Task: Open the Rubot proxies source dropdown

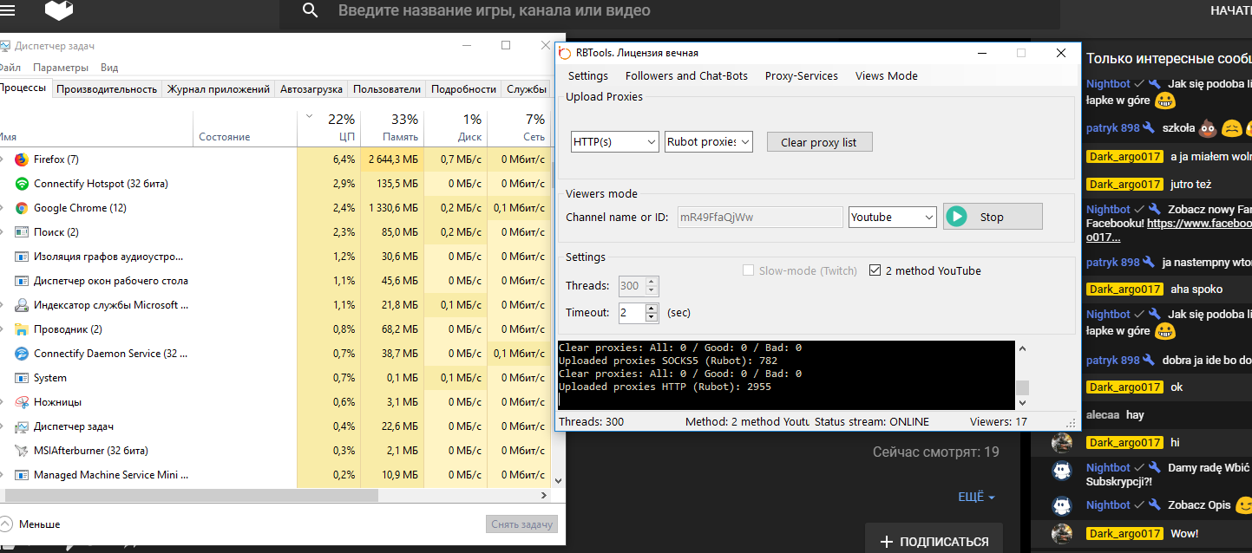Action: click(708, 142)
